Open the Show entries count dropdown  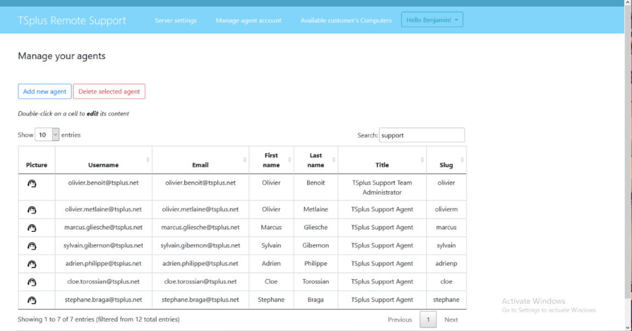47,135
